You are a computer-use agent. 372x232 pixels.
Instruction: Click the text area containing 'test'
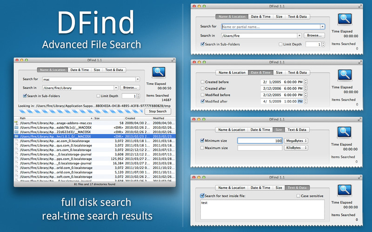[262, 210]
